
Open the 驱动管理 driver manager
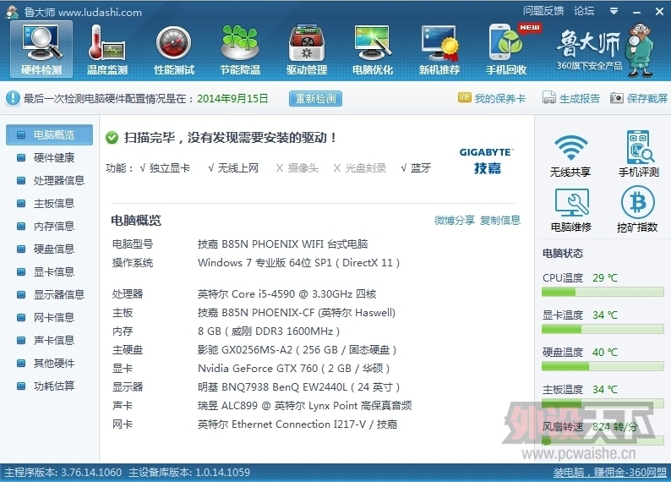point(307,49)
